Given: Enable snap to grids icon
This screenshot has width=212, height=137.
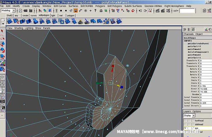Looking at the screenshot, I should (113, 11).
